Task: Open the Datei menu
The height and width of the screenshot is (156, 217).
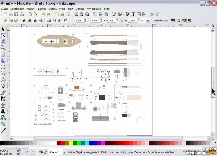Action: click(5, 9)
